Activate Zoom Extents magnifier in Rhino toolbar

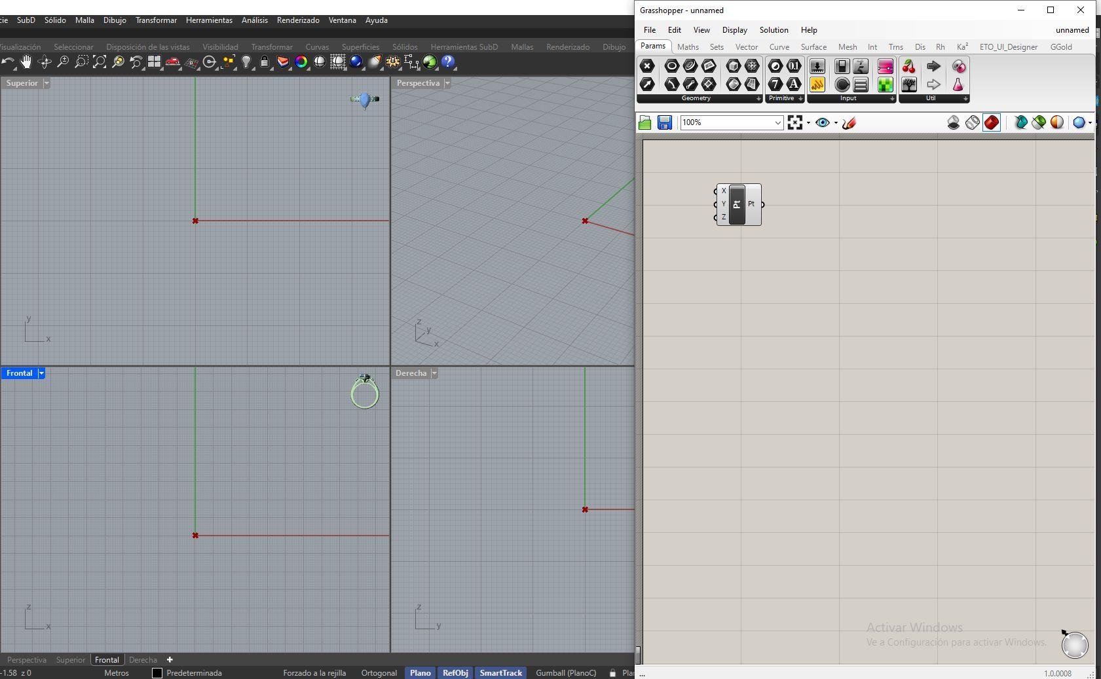(100, 62)
